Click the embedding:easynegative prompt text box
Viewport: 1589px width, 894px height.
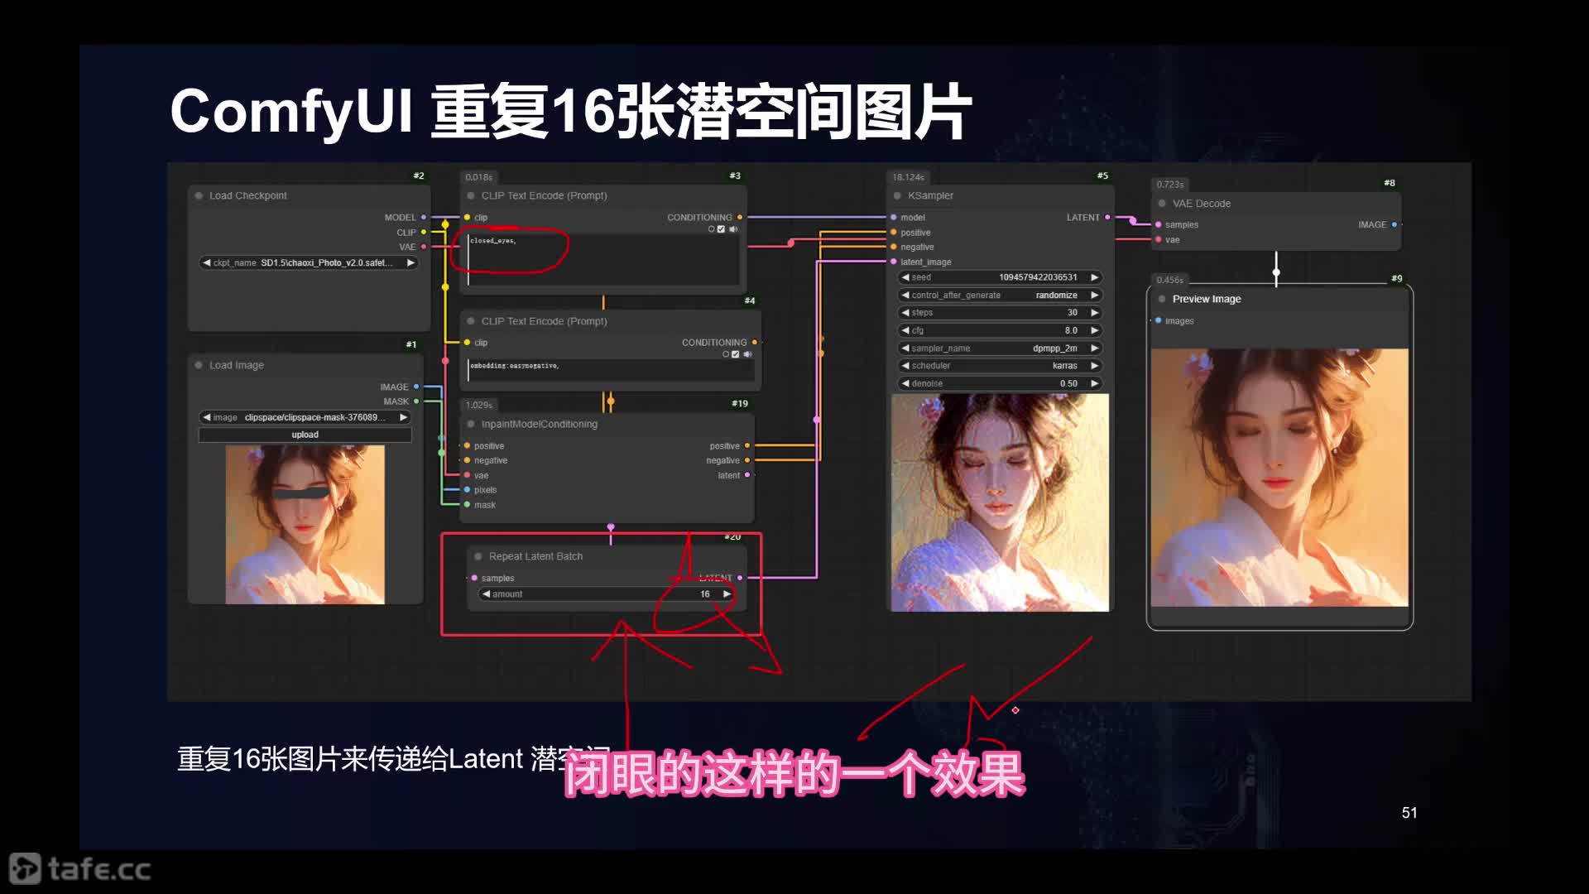pos(611,370)
